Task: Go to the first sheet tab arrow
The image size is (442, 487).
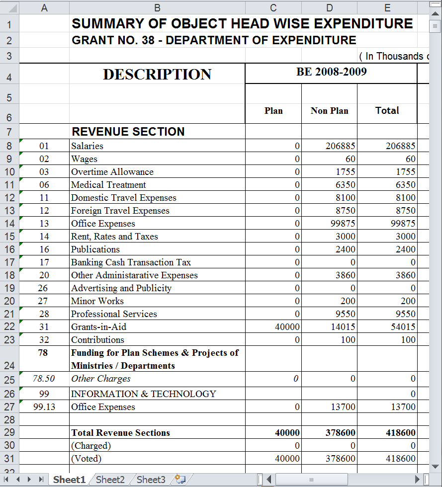Action: (6, 479)
